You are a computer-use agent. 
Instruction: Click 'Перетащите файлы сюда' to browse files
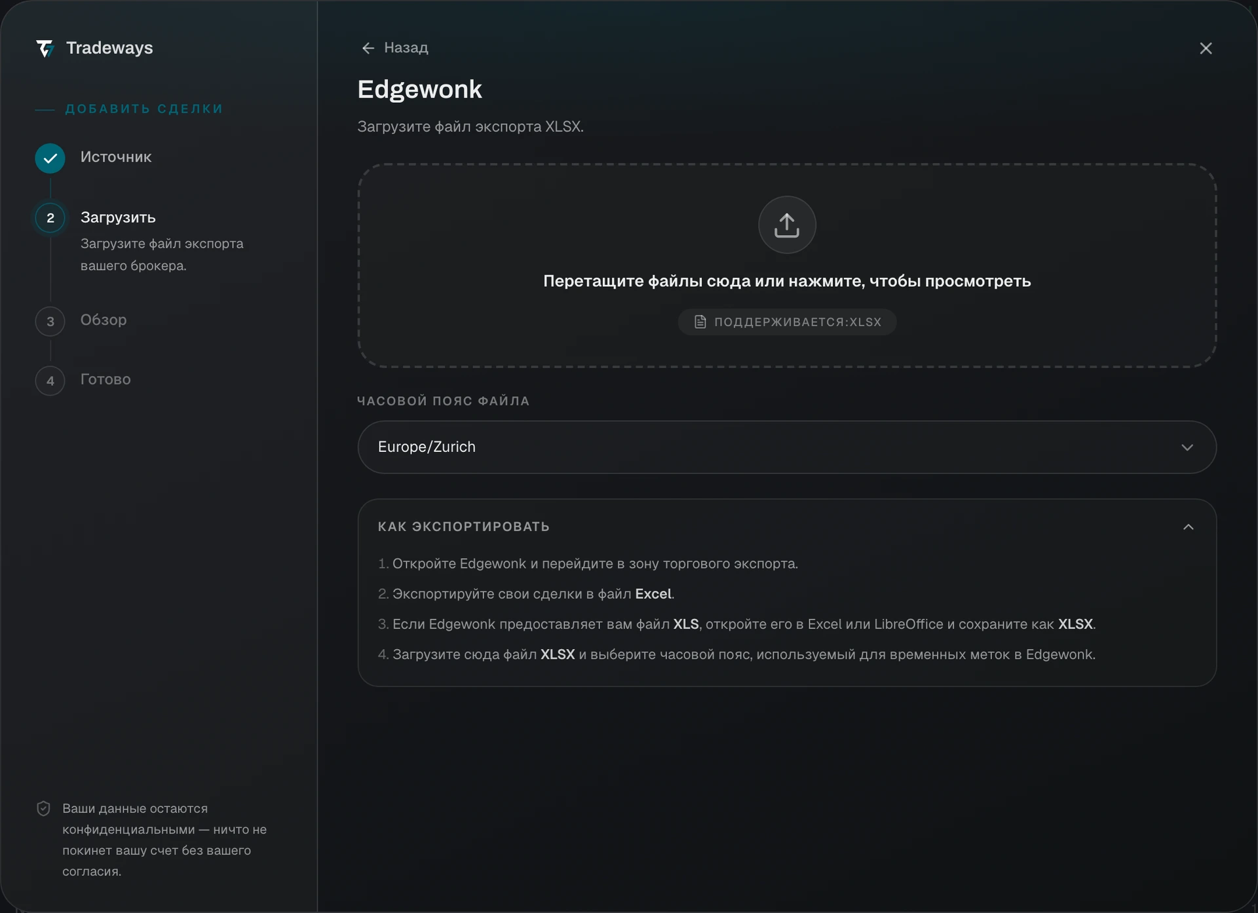[787, 281]
